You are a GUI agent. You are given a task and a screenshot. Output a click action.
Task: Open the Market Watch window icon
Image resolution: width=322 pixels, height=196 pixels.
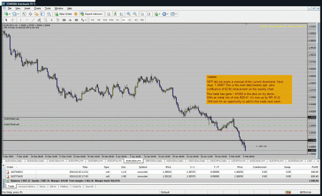click(x=24, y=14)
